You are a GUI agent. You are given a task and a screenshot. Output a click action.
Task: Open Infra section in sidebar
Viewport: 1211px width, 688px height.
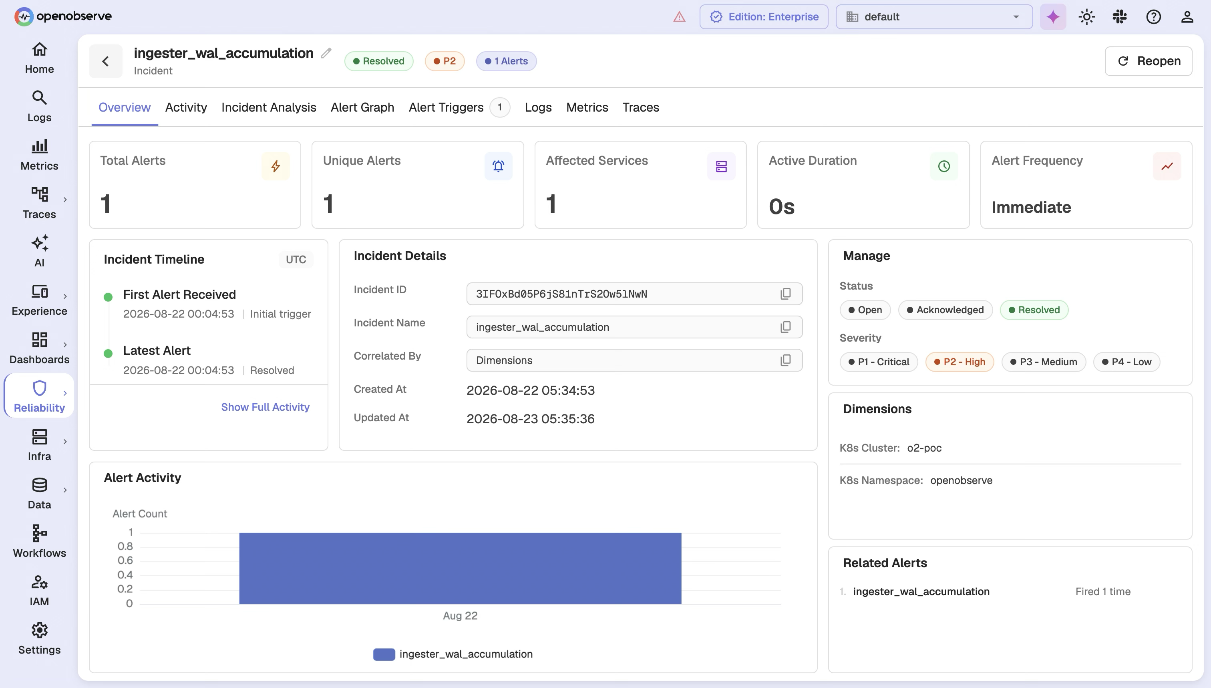click(x=39, y=445)
